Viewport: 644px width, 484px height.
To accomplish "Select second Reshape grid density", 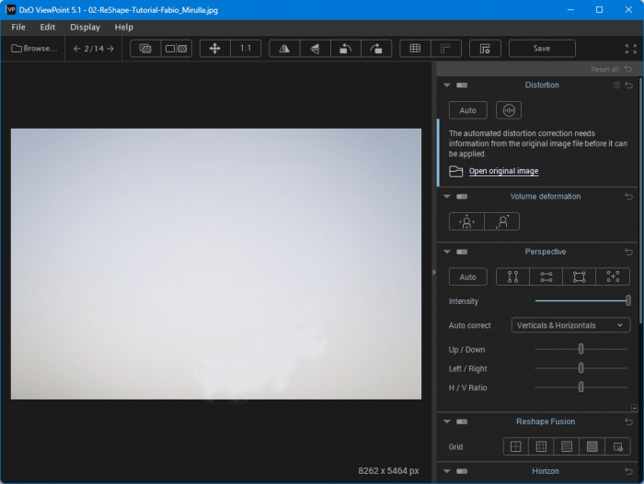I will click(541, 446).
